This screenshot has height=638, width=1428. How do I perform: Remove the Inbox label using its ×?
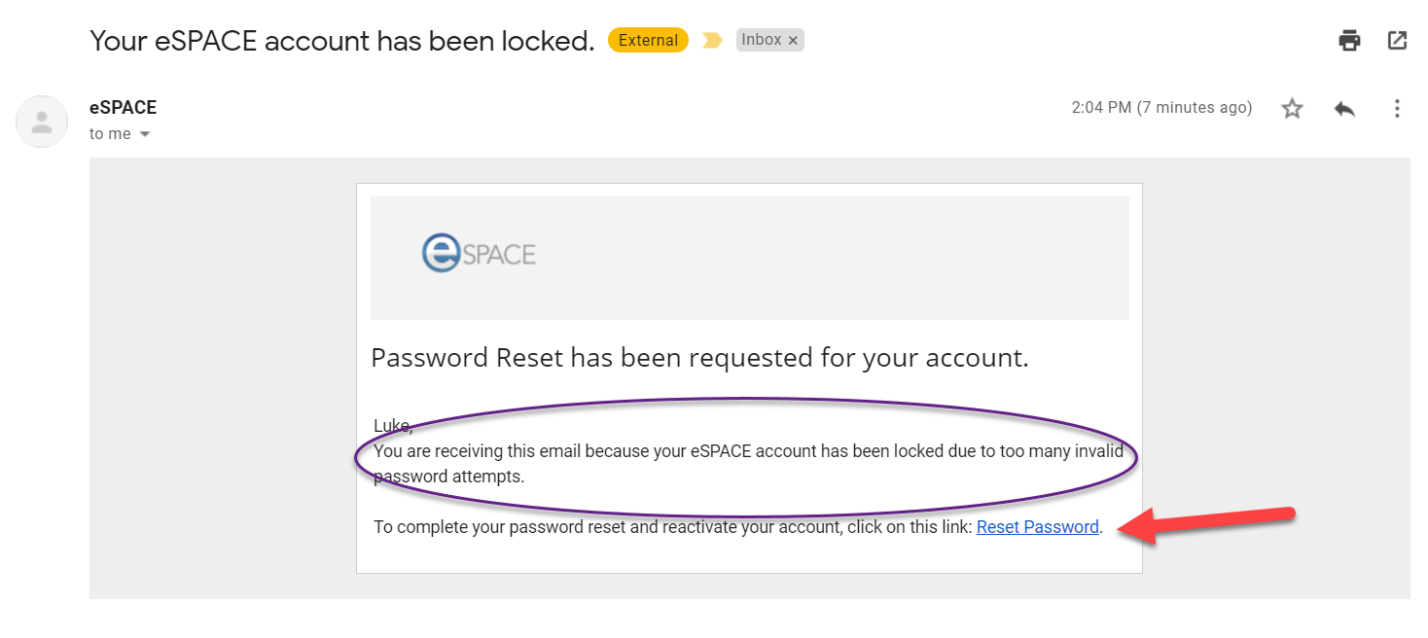(x=793, y=41)
